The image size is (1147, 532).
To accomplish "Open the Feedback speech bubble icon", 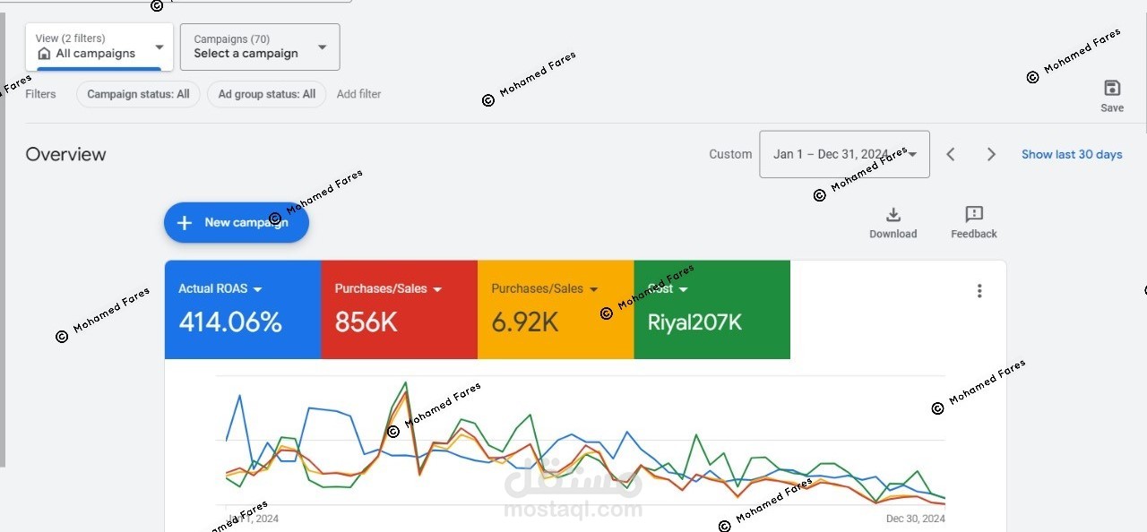I will [974, 215].
